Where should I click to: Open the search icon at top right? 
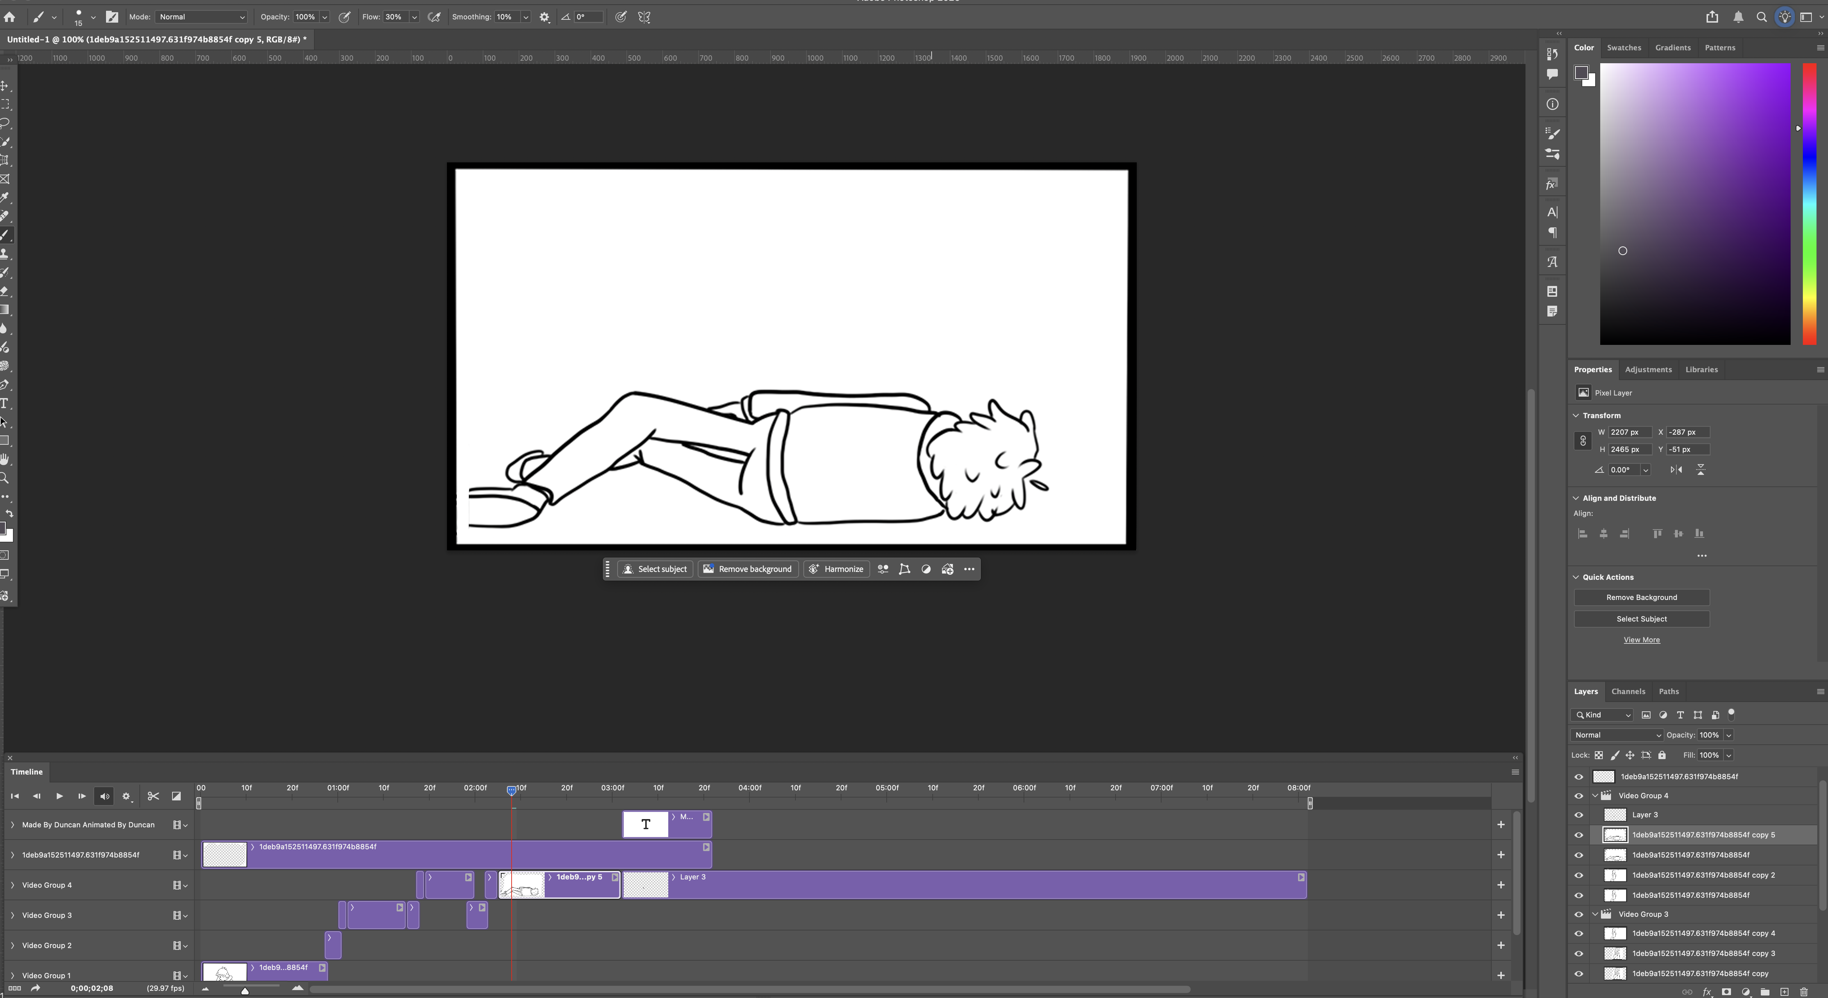[x=1761, y=17]
